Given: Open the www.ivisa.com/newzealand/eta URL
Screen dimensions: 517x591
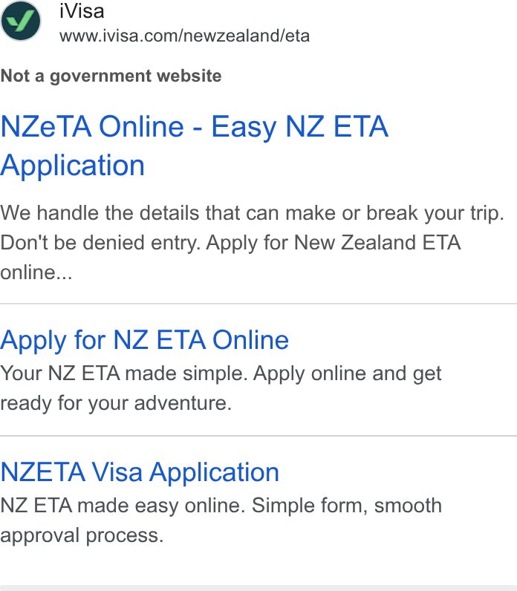Looking at the screenshot, I should coord(184,36).
